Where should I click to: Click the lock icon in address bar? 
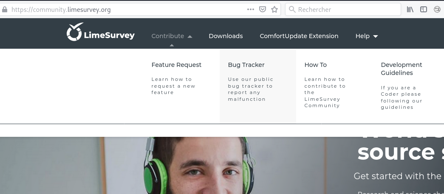[5, 10]
